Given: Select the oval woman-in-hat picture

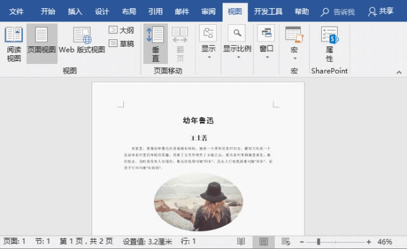Looking at the screenshot, I should 198,202.
